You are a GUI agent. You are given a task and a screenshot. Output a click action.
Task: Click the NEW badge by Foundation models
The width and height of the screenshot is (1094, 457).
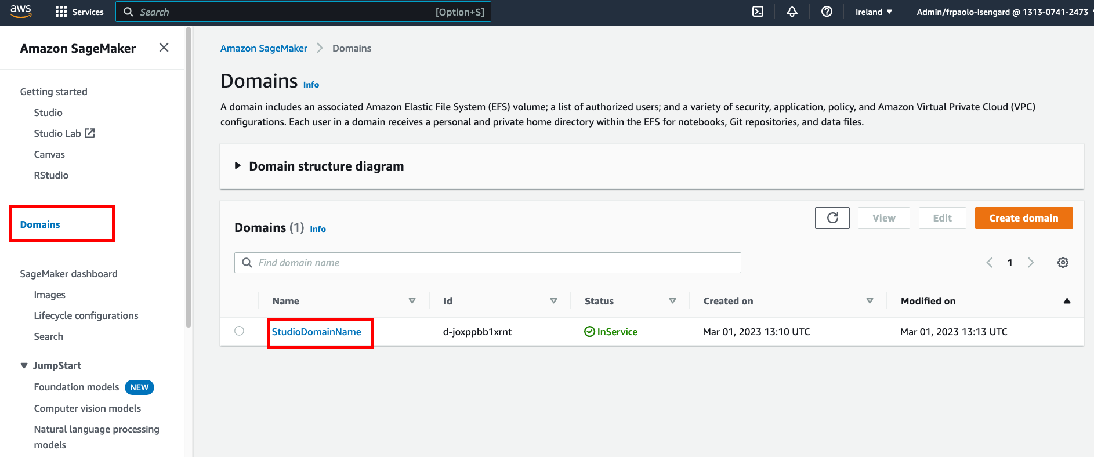click(139, 387)
